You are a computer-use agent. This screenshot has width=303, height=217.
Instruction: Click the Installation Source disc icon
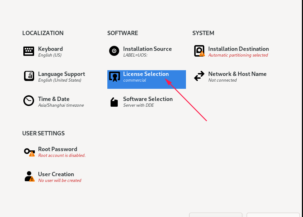(114, 51)
